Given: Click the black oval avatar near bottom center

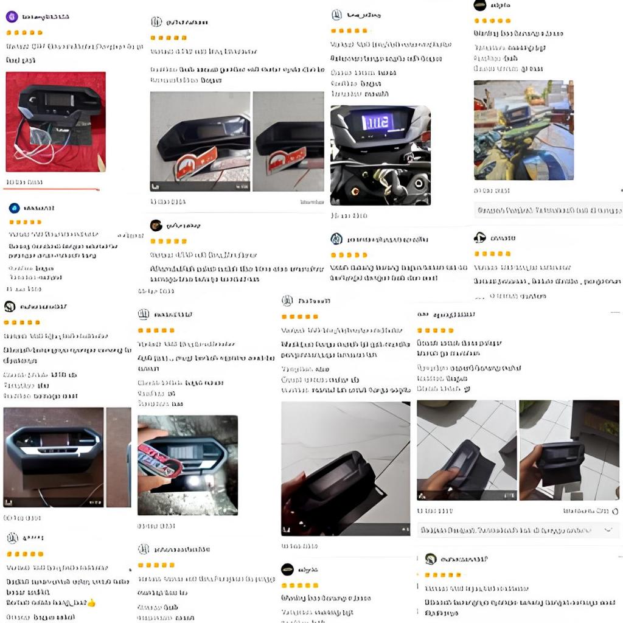Looking at the screenshot, I should point(287,569).
